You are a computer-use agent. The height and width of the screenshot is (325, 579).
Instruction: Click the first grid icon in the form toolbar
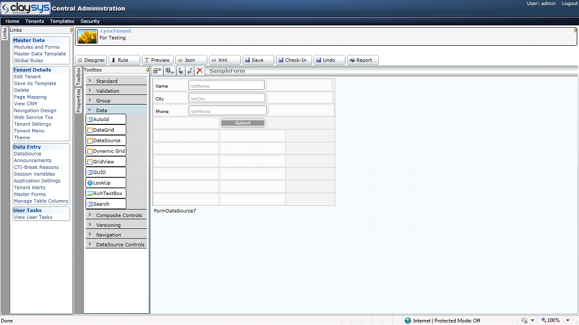[157, 71]
